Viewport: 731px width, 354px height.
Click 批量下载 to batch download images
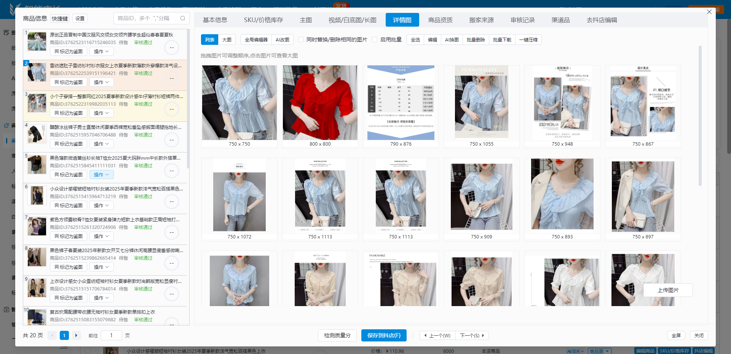click(502, 39)
